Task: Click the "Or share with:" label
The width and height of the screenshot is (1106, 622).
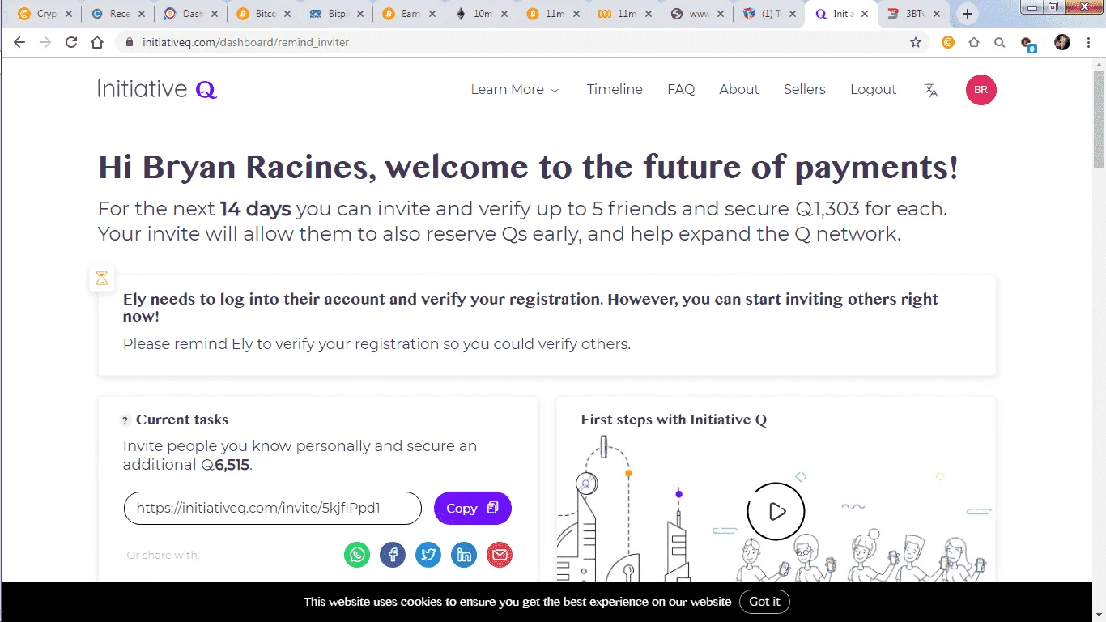Action: point(163,556)
